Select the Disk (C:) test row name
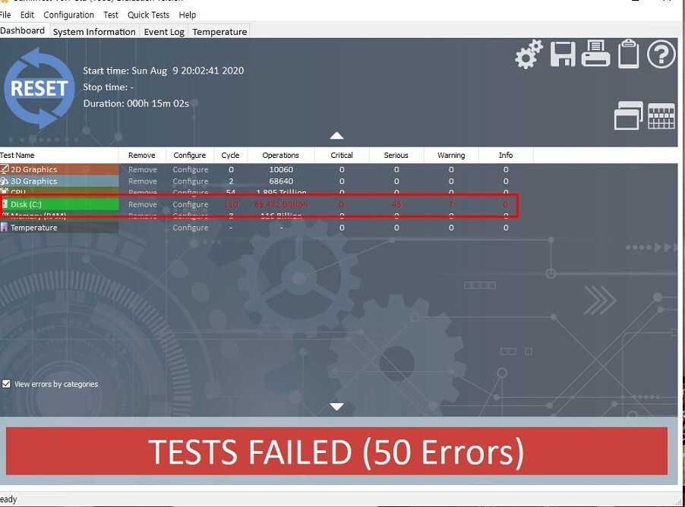Viewport: 685px width, 507px height. point(27,204)
